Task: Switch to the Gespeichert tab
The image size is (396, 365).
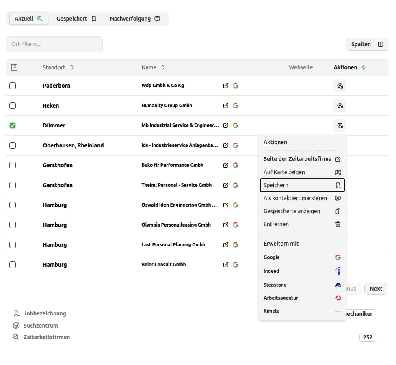Action: pos(76,19)
